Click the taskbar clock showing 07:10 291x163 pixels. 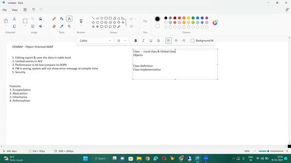coord(277,158)
